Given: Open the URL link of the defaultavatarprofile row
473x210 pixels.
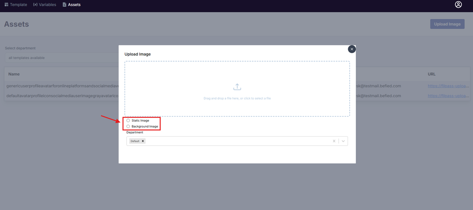Looking at the screenshot, I should coord(449,96).
